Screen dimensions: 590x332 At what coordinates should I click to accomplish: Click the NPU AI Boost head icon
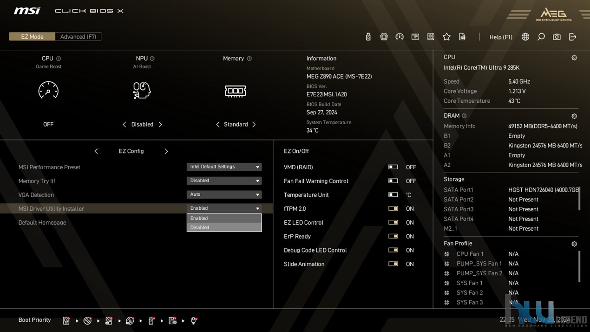pos(142,90)
